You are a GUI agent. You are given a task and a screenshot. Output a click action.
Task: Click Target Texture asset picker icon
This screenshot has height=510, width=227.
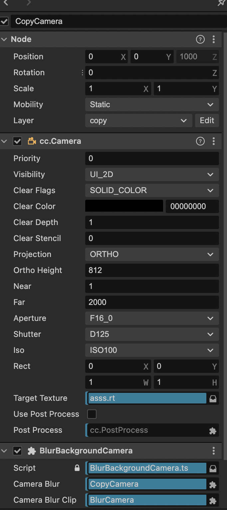click(213, 398)
